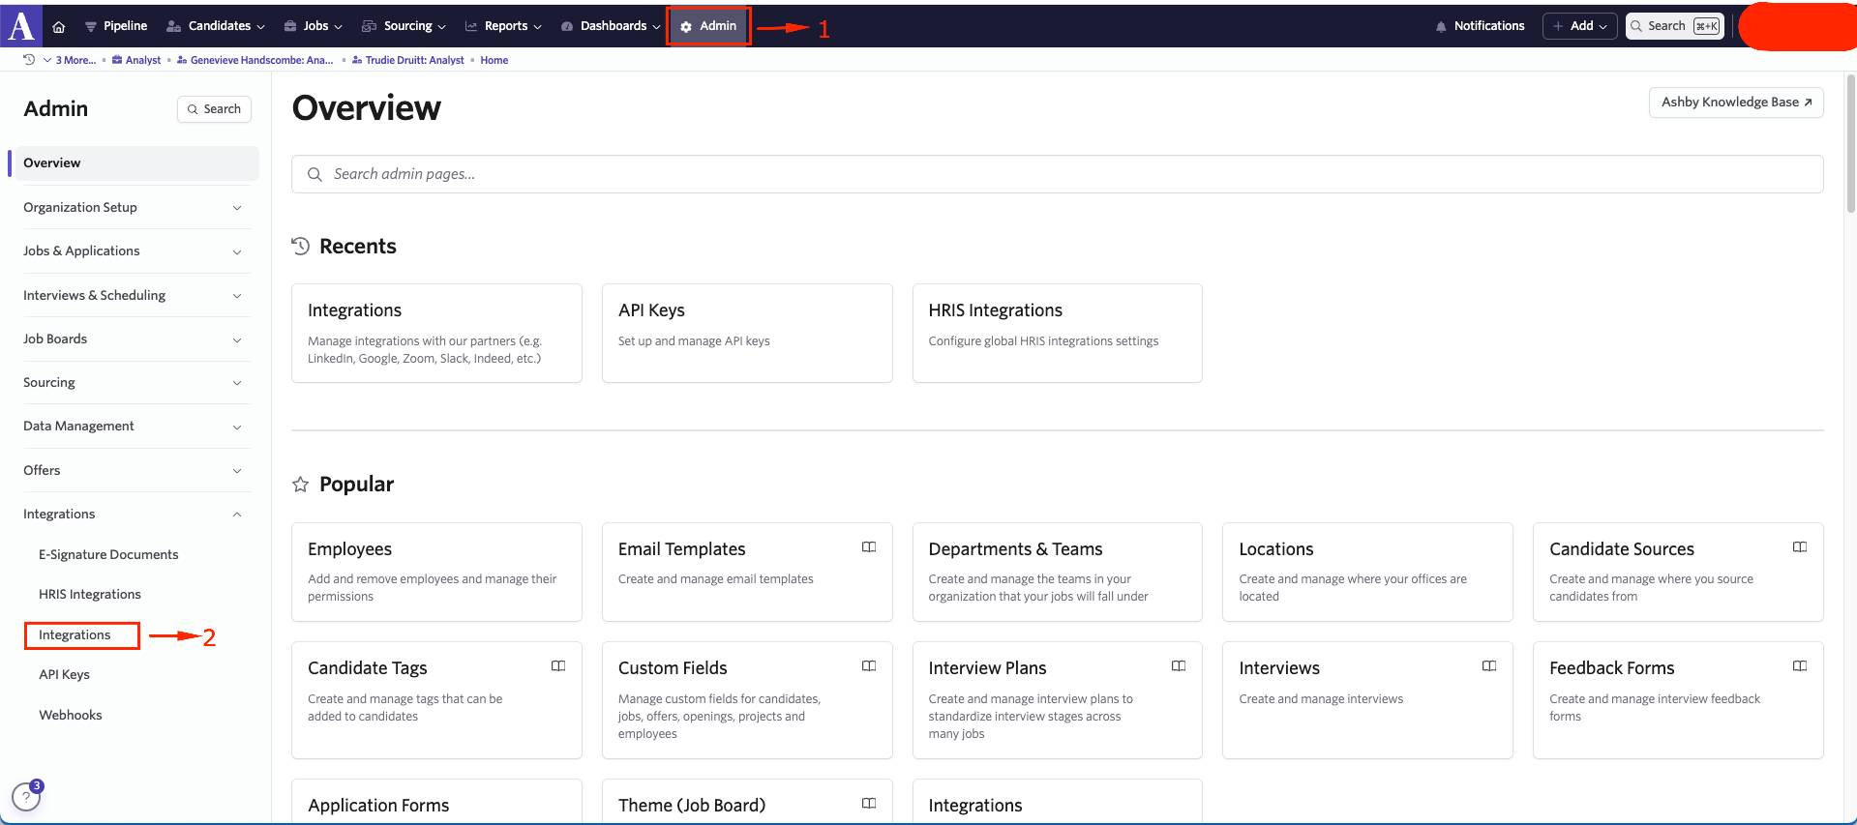This screenshot has width=1857, height=825.
Task: Click the Ashby logo icon
Action: tap(21, 25)
